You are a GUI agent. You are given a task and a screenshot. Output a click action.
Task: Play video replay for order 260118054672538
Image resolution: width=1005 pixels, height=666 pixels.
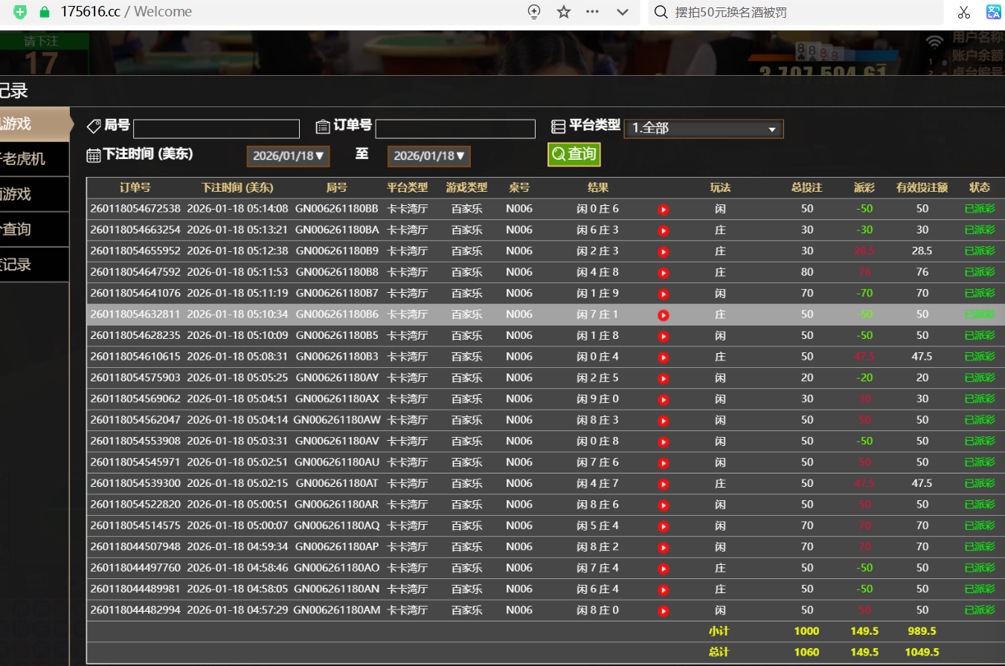[x=664, y=210]
